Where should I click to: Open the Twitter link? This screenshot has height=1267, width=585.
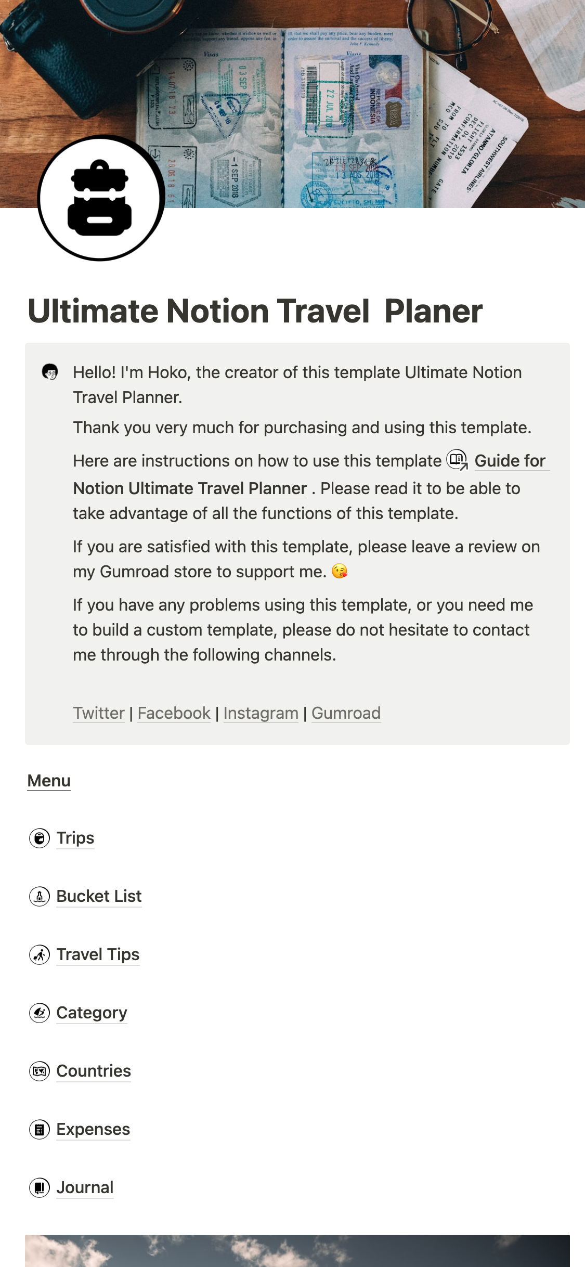[x=99, y=713]
